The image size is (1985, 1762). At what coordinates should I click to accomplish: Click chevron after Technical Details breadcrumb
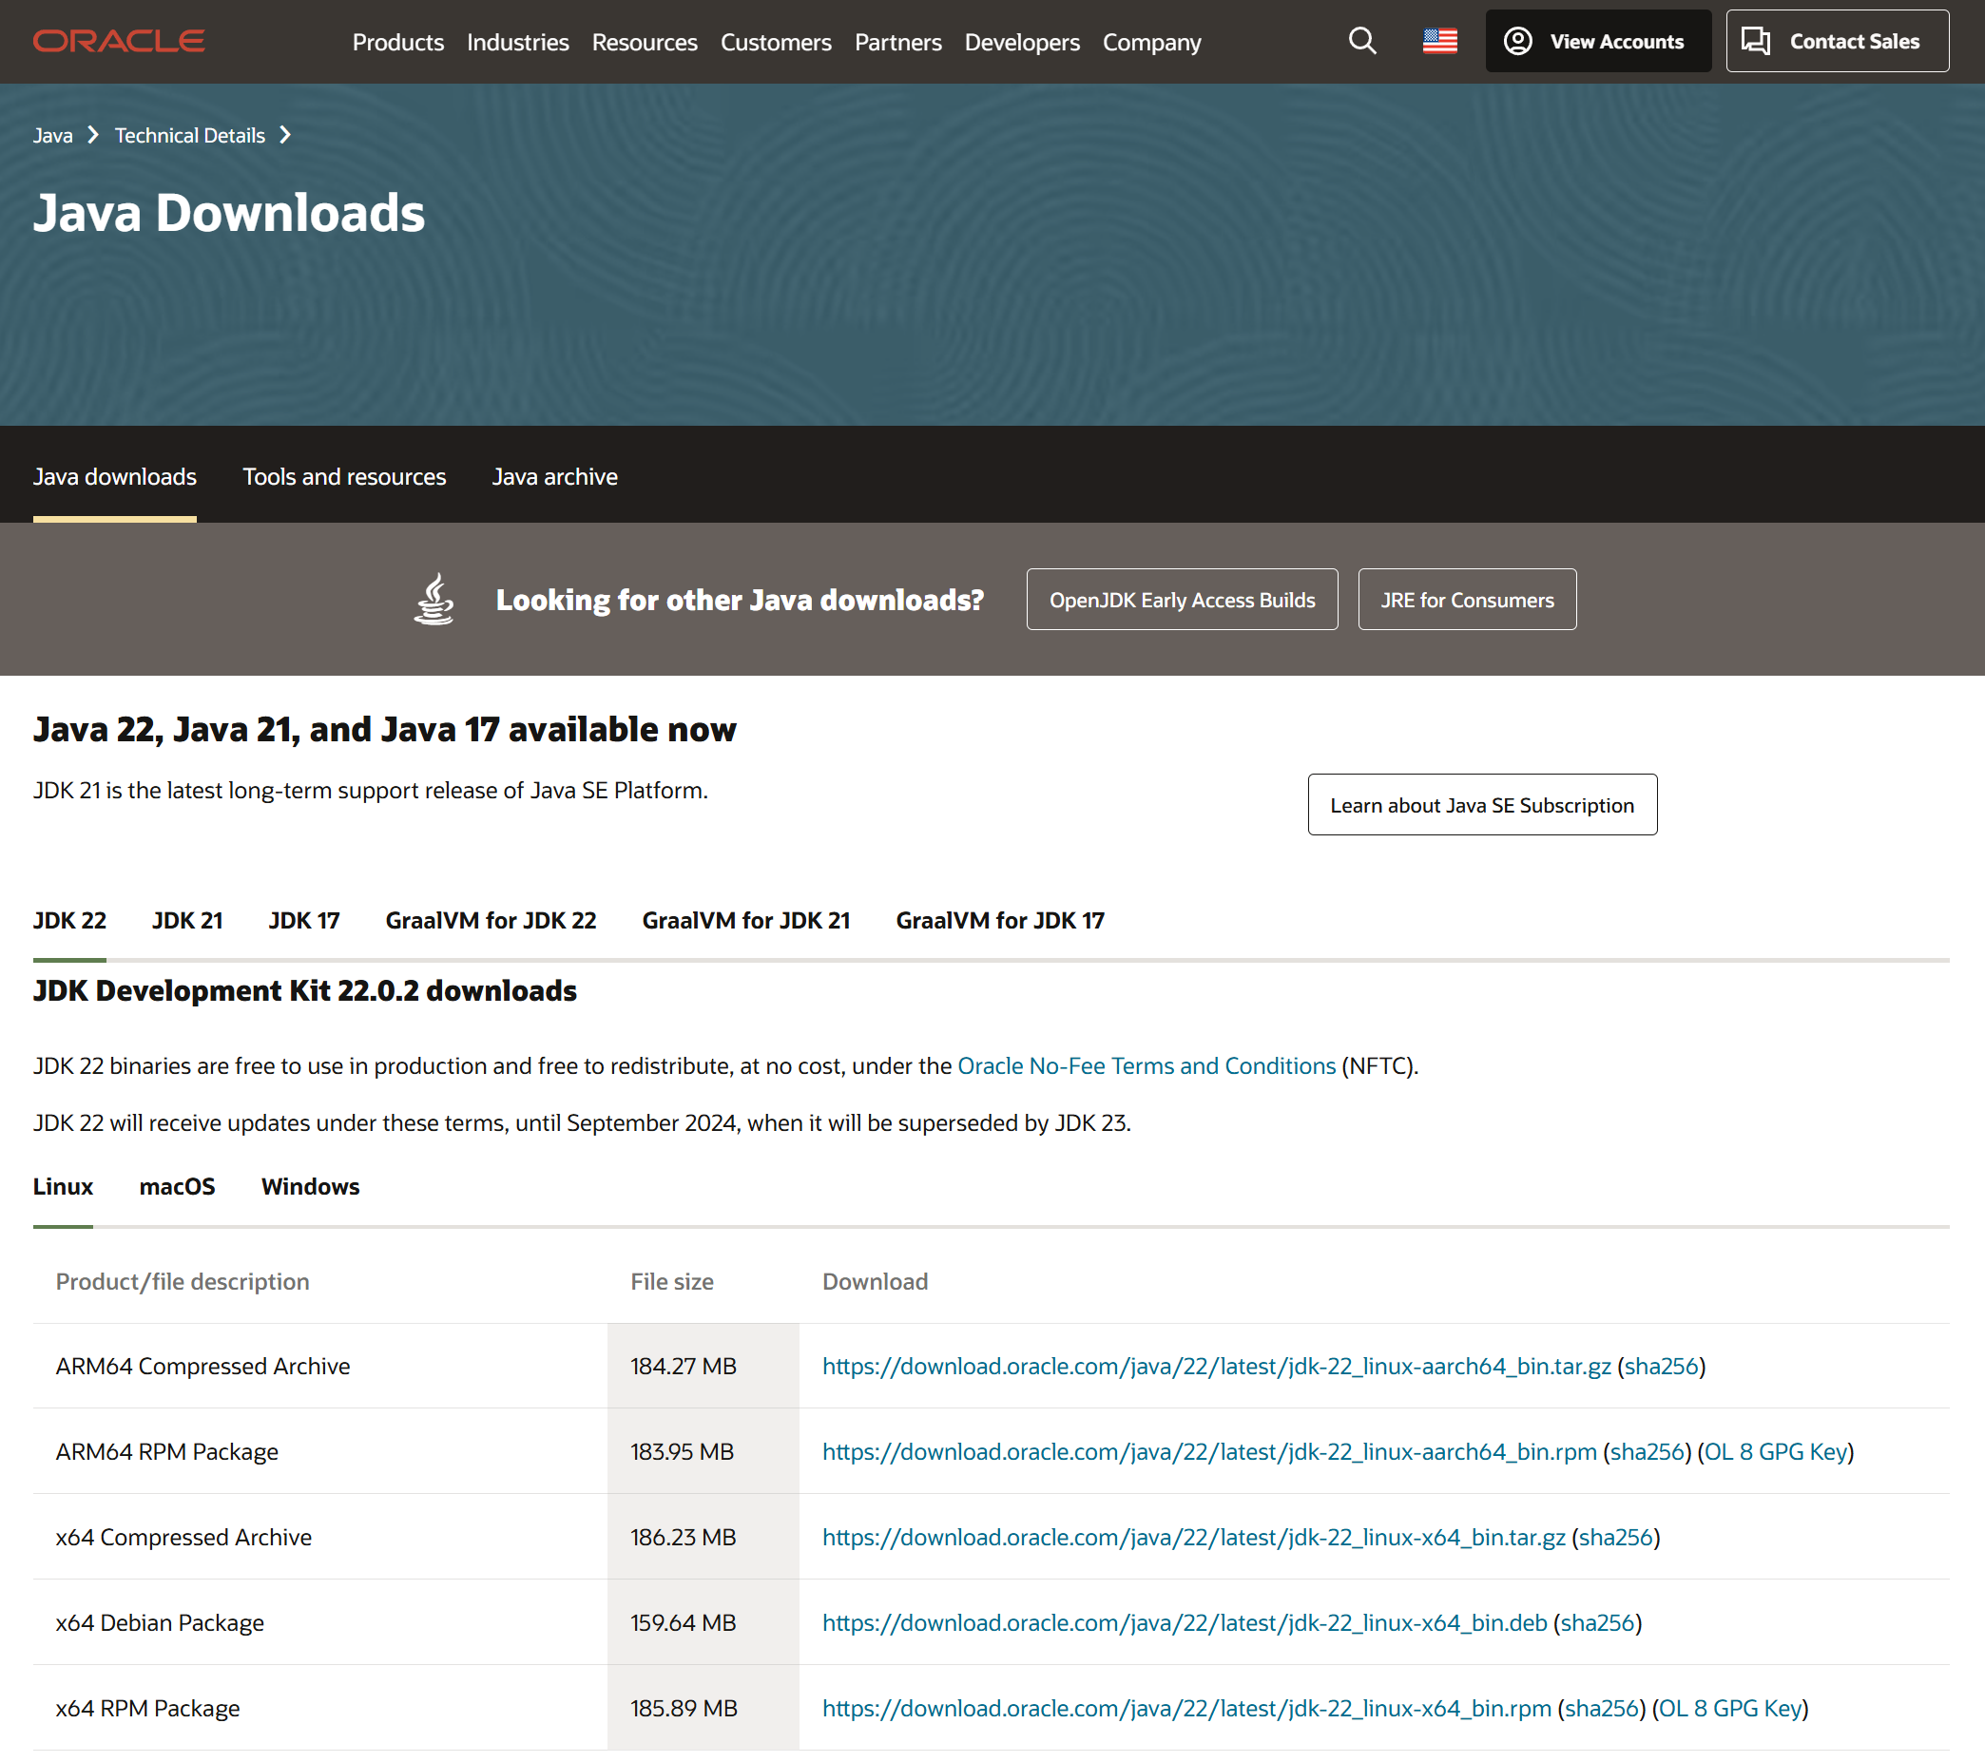pos(285,135)
